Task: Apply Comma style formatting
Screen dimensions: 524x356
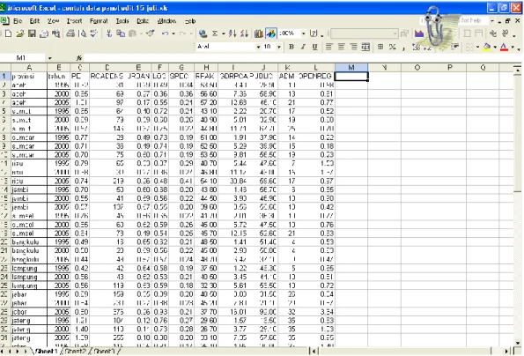Action: [x=403, y=48]
